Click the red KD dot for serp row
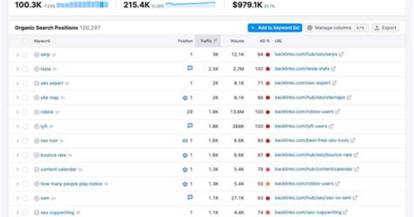This screenshot has height=217, width=414. pos(268,55)
